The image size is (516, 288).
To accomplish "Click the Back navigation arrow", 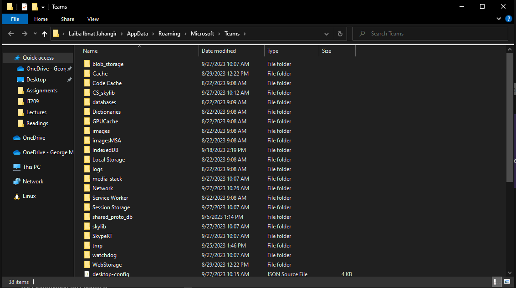I will pyautogui.click(x=11, y=34).
